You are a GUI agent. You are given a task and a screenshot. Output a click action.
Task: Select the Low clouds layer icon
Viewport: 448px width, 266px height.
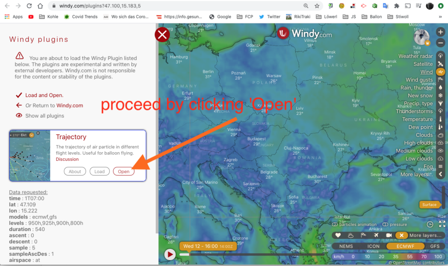tap(441, 159)
